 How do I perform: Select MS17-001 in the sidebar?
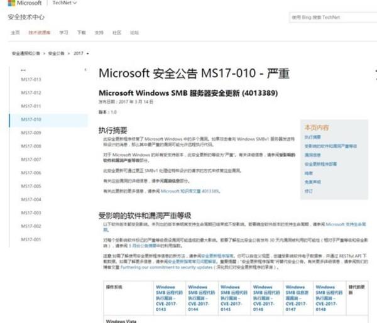31,239
